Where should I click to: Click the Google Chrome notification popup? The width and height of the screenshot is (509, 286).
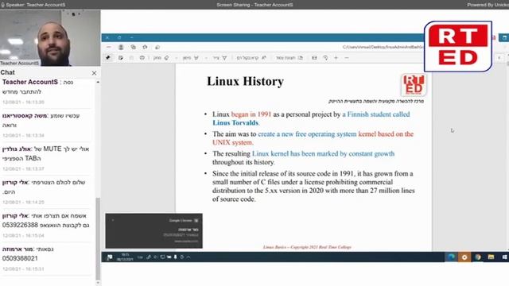(x=153, y=231)
